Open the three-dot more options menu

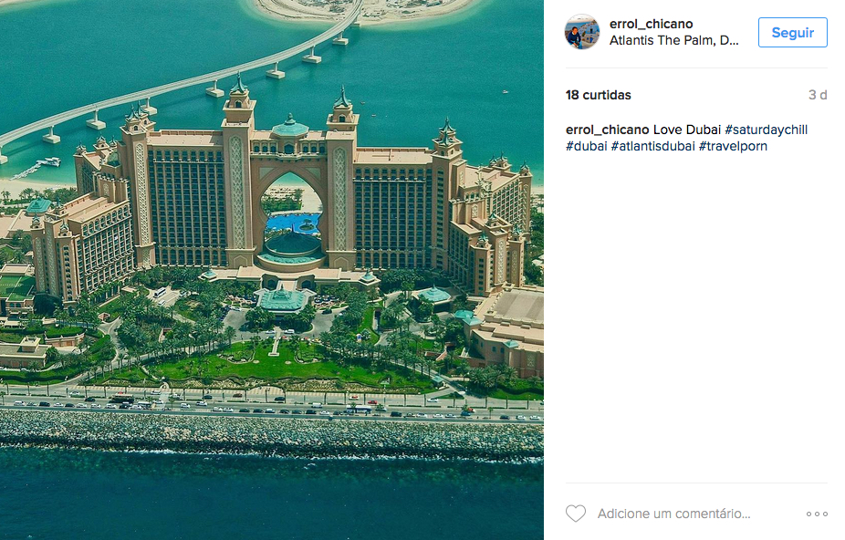click(817, 514)
